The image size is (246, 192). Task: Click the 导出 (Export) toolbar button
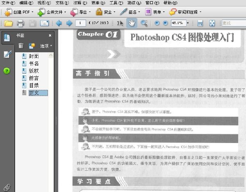[x=80, y=12]
